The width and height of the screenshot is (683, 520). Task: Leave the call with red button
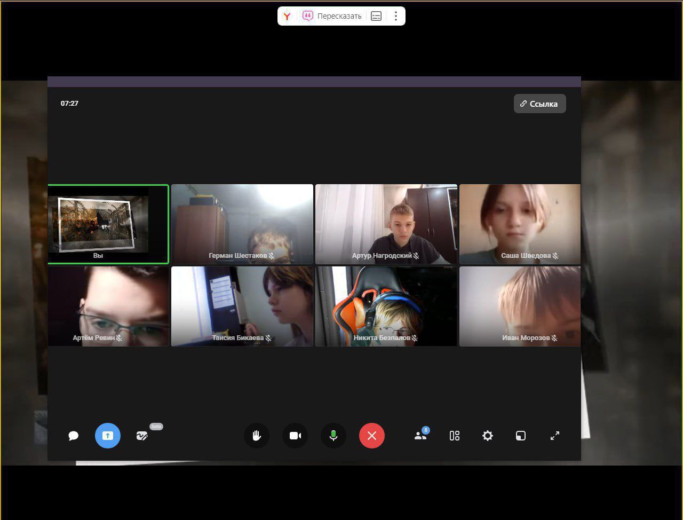click(x=372, y=436)
